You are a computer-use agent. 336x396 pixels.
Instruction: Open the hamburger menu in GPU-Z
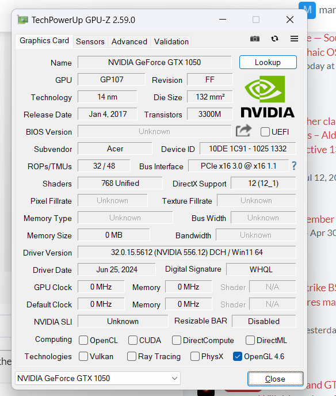click(x=294, y=39)
